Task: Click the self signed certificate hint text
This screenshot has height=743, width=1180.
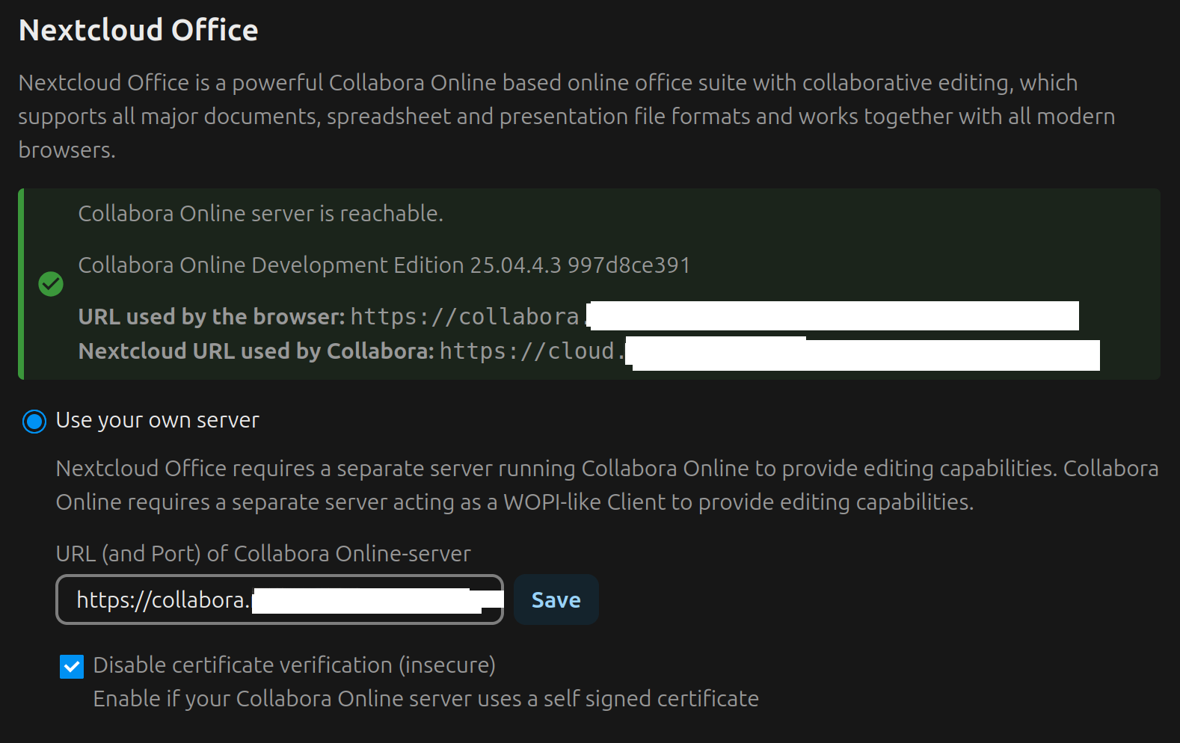Action: click(x=425, y=699)
